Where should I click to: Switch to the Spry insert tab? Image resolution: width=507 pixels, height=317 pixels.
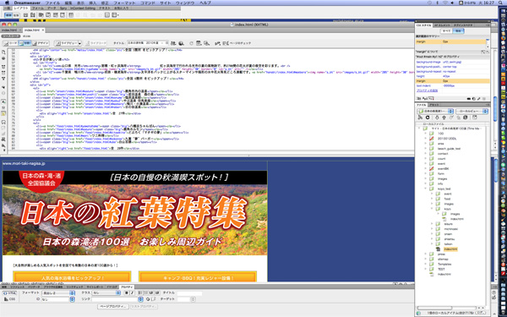[63, 8]
